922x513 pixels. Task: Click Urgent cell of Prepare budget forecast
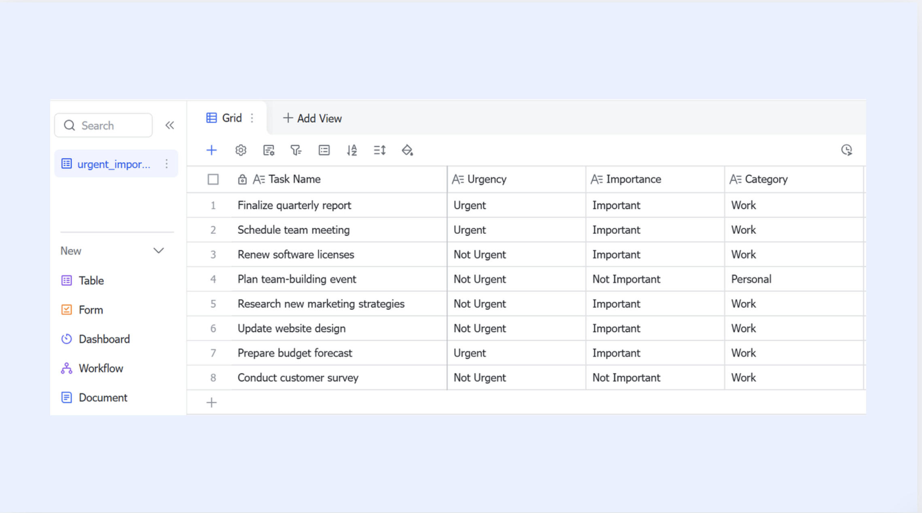(516, 353)
